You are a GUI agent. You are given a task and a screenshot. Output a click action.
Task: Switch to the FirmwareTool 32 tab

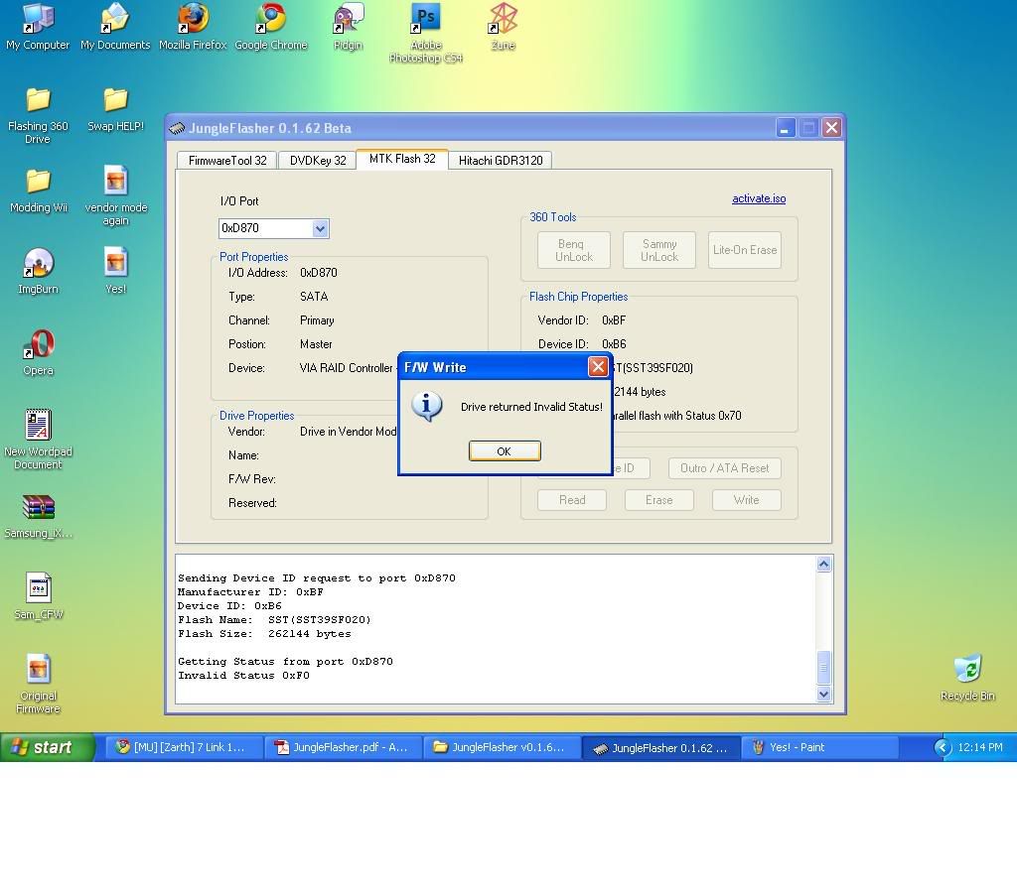pos(227,160)
